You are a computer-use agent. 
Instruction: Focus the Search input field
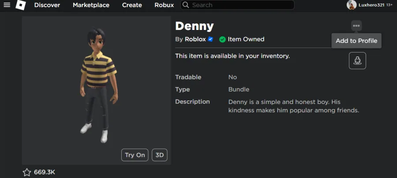pyautogui.click(x=237, y=5)
